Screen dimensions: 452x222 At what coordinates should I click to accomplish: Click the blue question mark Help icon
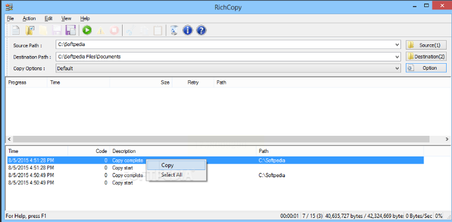pos(201,31)
